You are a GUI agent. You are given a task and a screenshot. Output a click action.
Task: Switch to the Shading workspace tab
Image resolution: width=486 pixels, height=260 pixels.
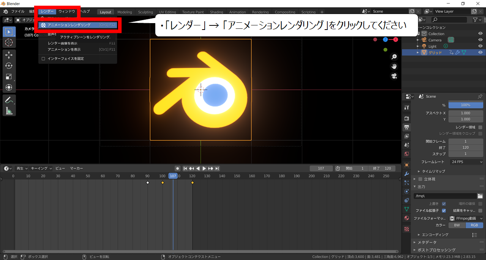[x=216, y=12]
